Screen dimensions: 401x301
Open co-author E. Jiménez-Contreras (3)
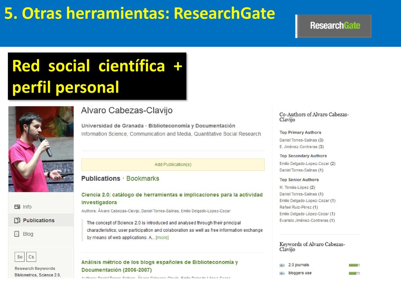302,147
